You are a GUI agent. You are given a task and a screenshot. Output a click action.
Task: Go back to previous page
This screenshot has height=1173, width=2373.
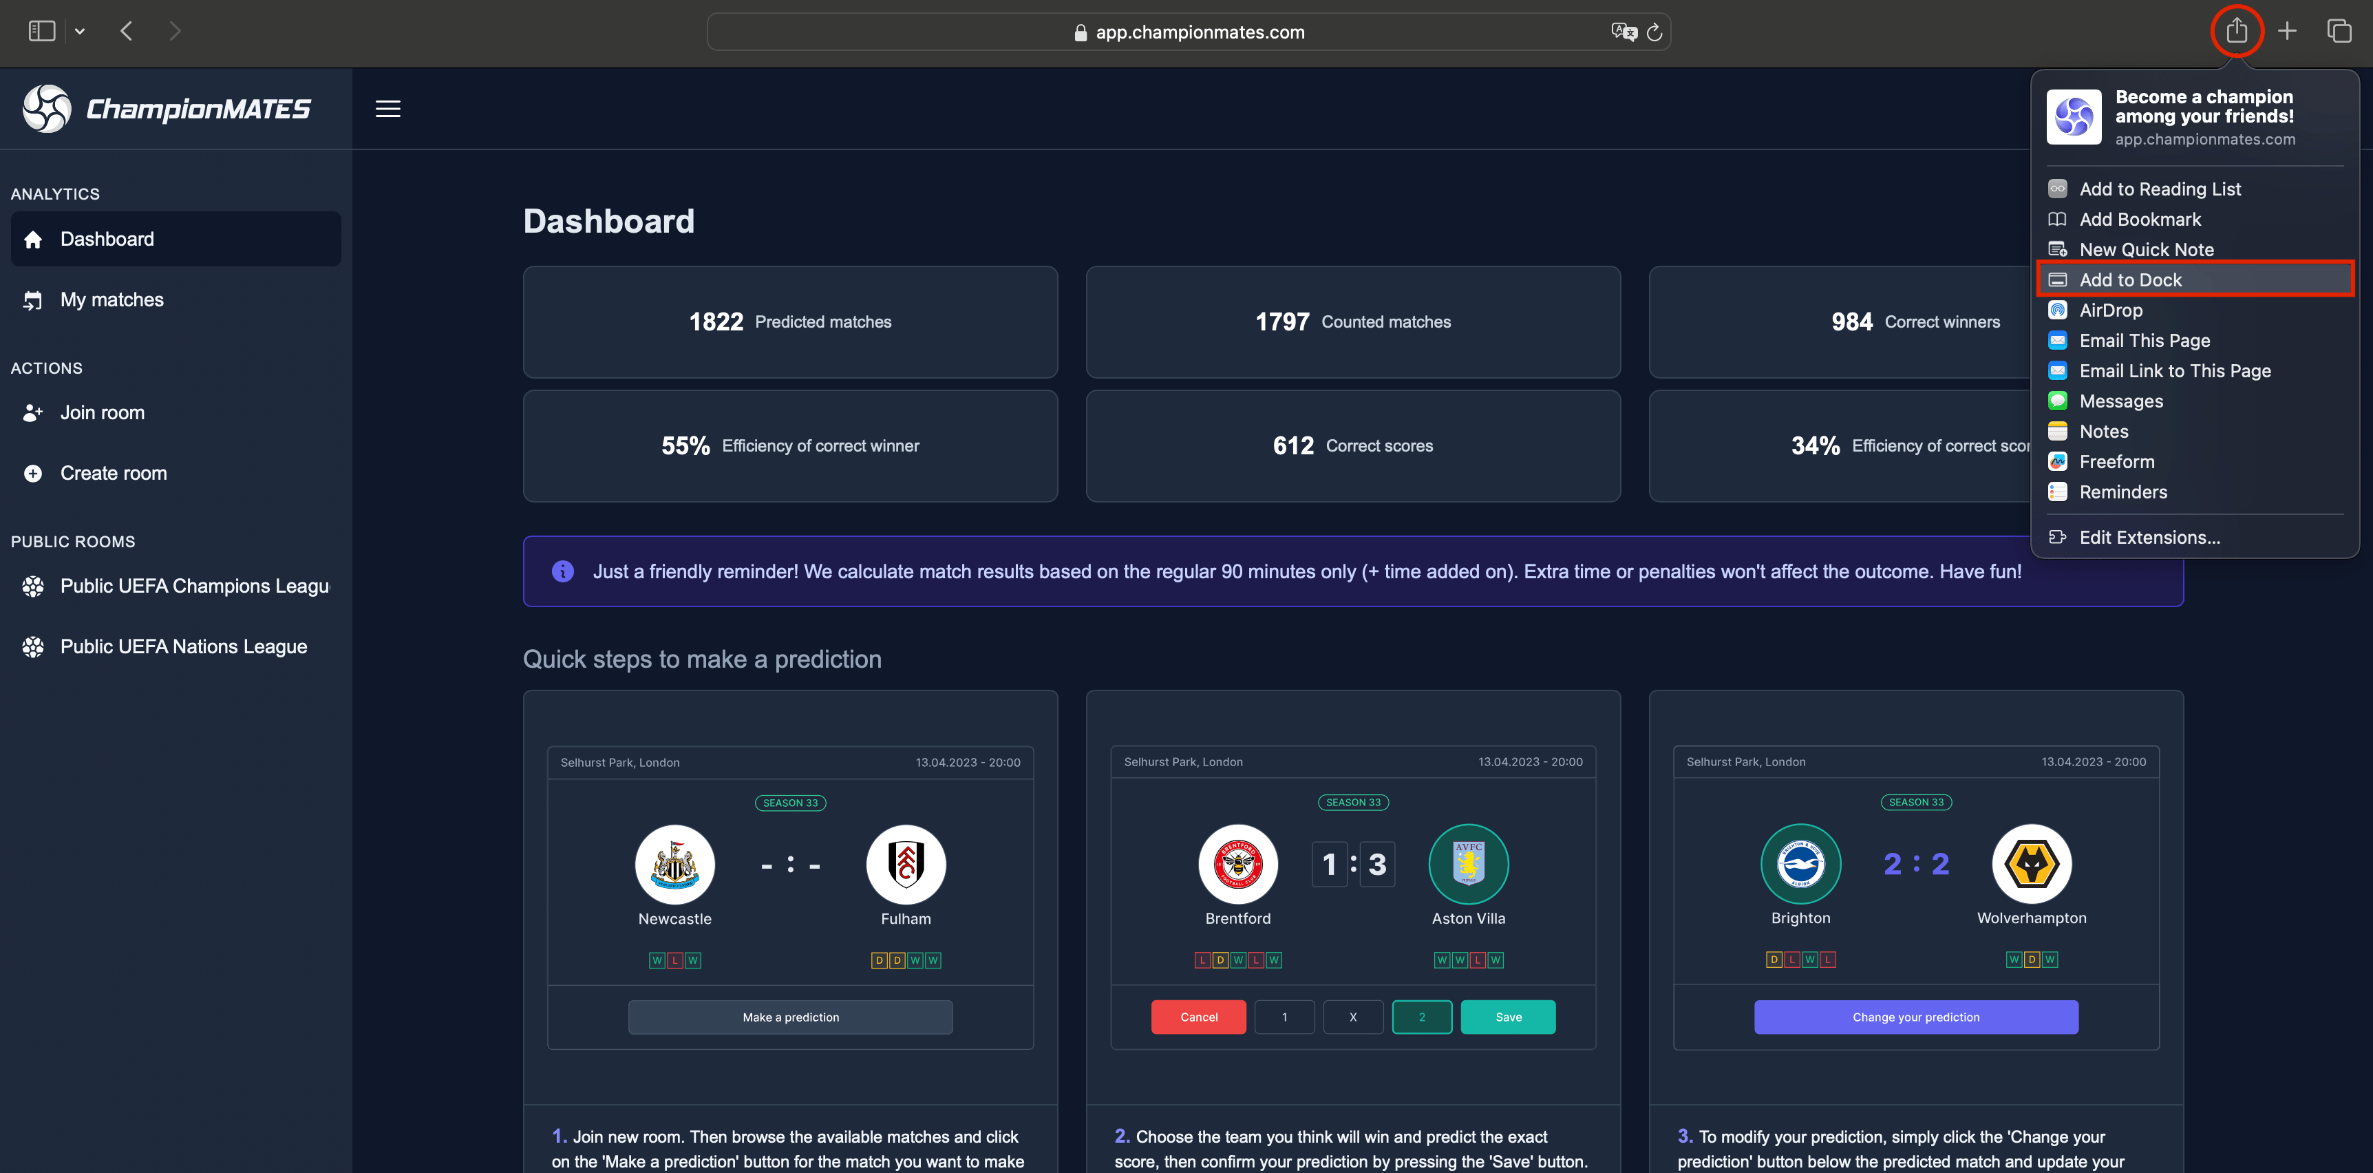click(127, 32)
